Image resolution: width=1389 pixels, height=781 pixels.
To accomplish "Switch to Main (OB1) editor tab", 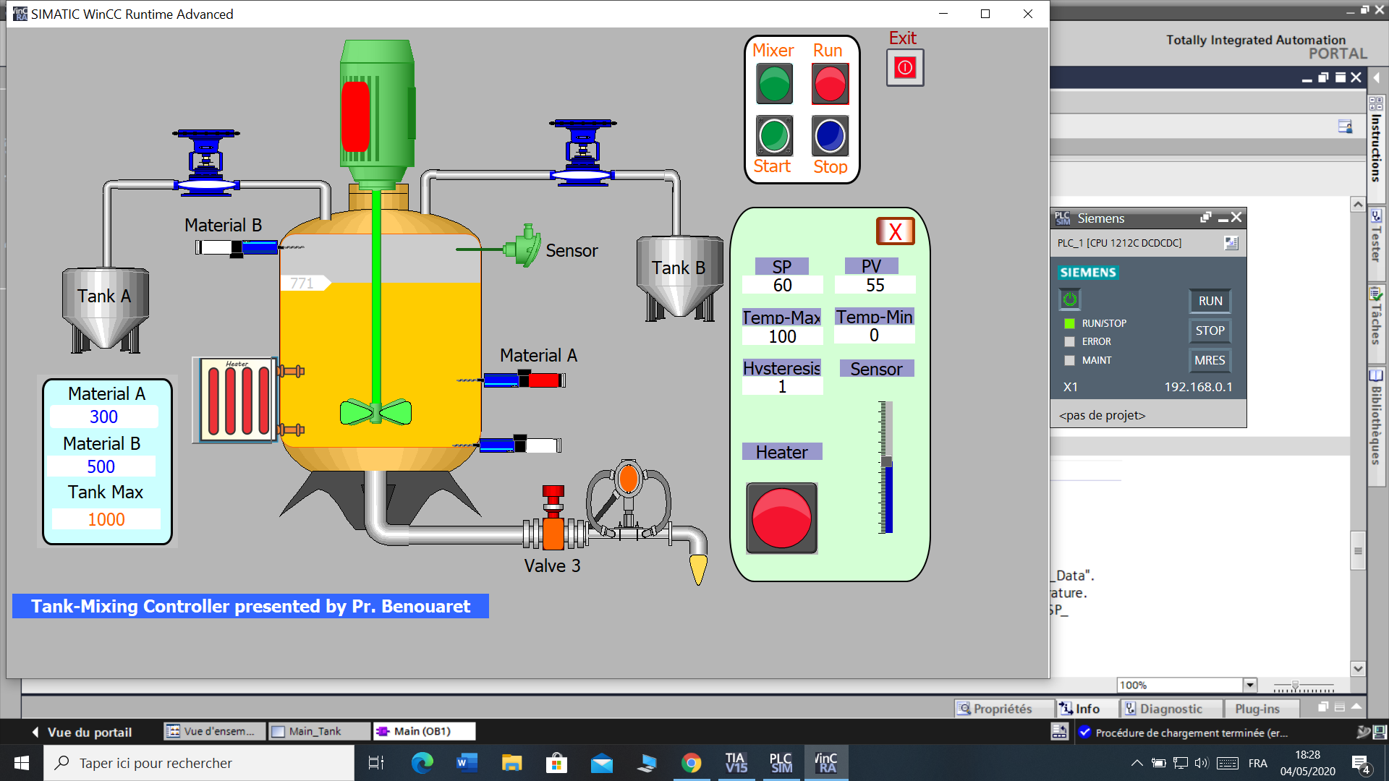I will pos(423,731).
